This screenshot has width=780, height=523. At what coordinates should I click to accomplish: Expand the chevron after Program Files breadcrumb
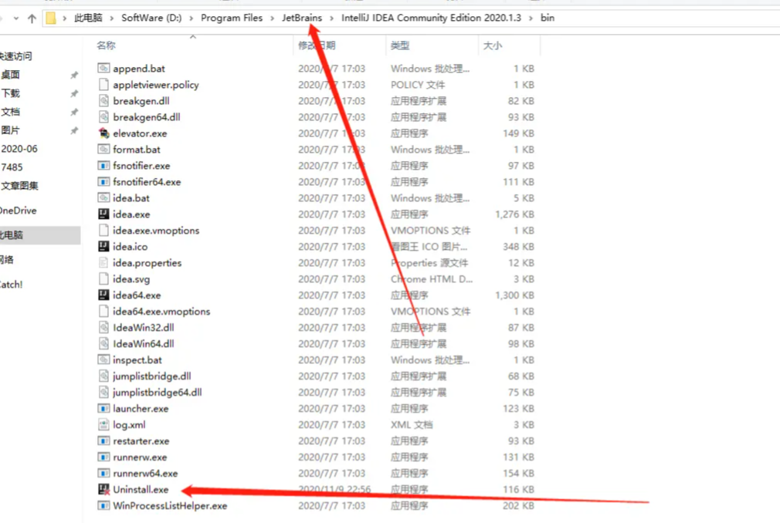[272, 19]
